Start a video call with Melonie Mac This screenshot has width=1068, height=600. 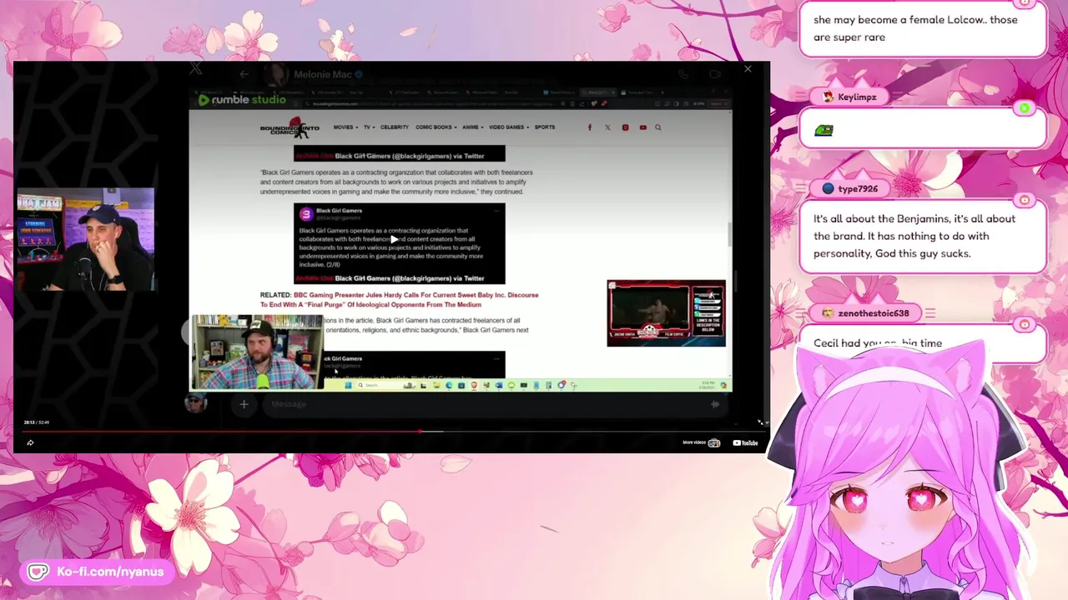tap(715, 74)
